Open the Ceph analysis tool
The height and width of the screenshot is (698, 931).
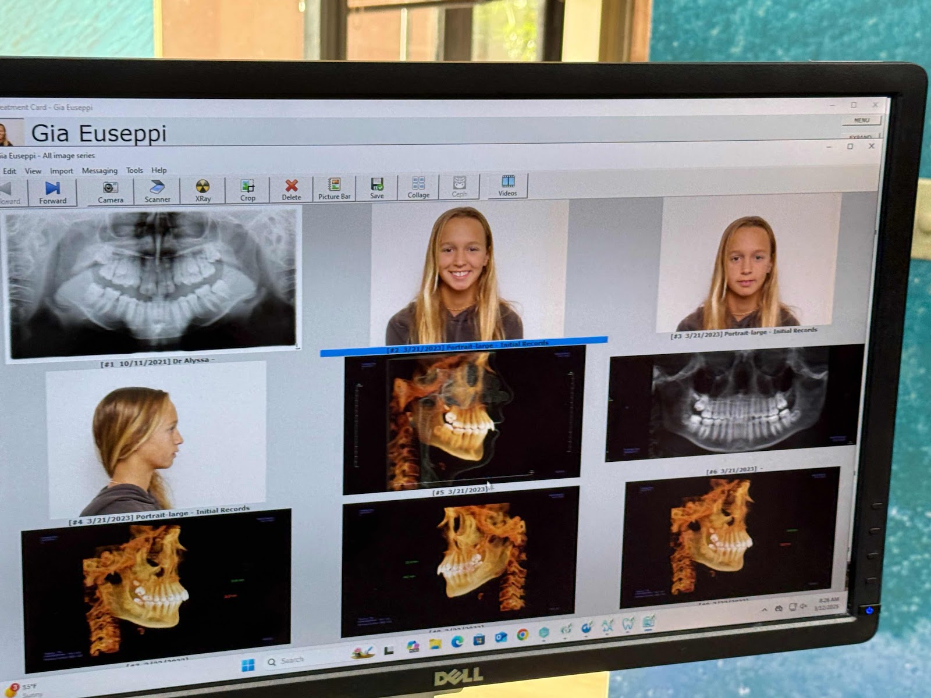(459, 187)
